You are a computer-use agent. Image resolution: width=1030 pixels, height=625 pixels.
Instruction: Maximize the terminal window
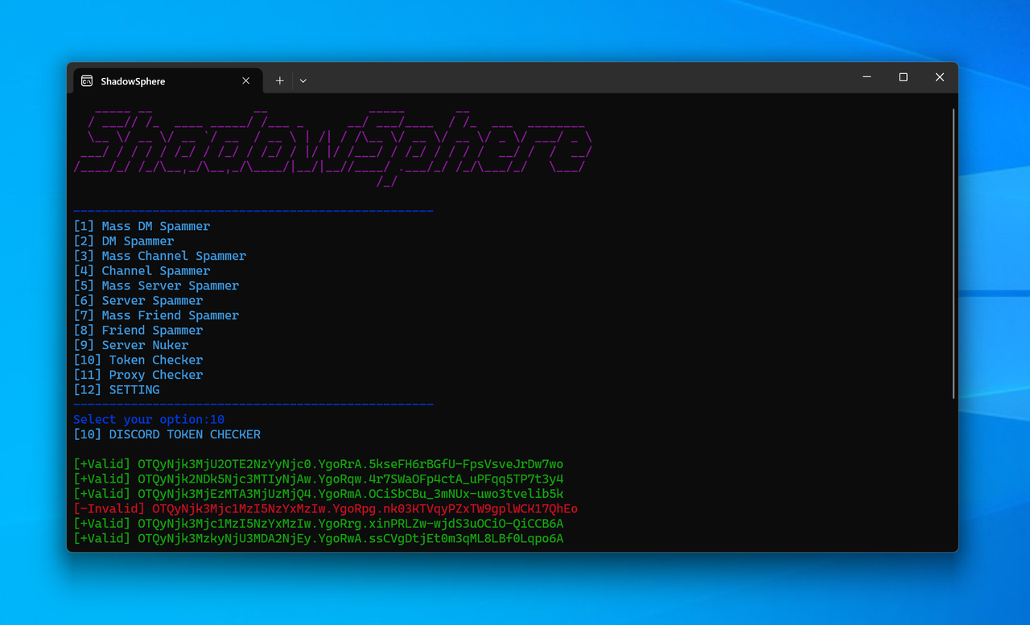[x=903, y=77]
